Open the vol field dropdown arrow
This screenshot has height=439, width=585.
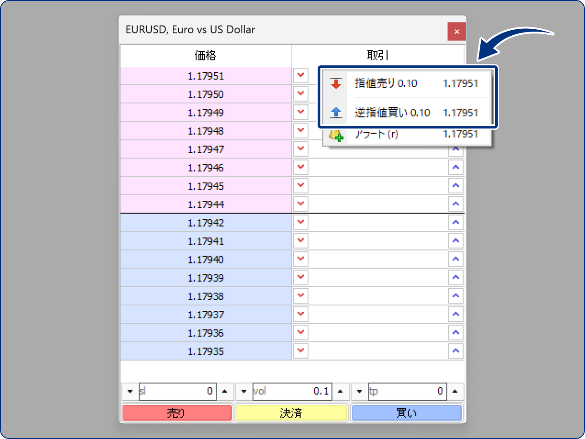pos(244,391)
